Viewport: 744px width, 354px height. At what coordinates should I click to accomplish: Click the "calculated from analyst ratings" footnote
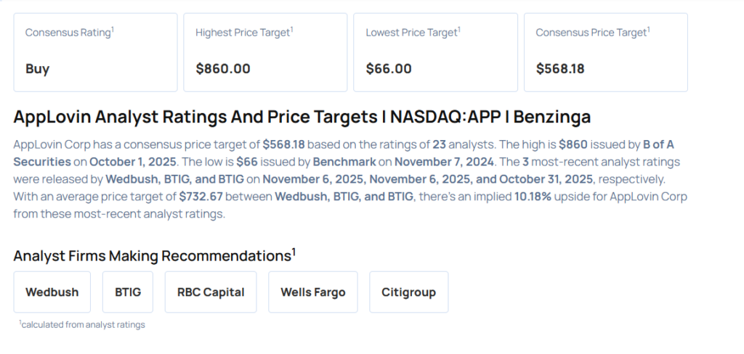[x=83, y=325]
